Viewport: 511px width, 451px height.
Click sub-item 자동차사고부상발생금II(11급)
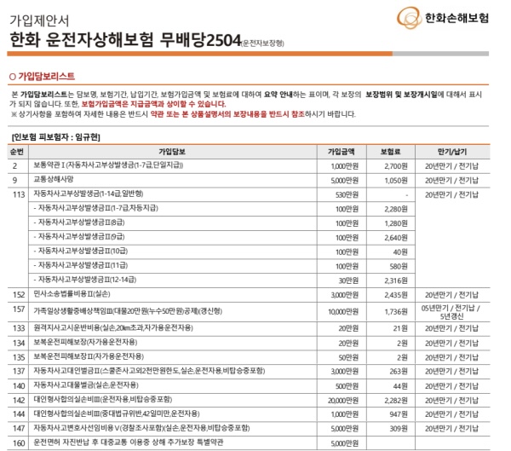[x=81, y=265]
